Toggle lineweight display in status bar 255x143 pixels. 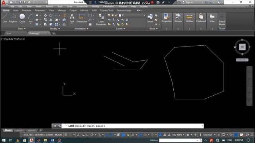(119, 135)
